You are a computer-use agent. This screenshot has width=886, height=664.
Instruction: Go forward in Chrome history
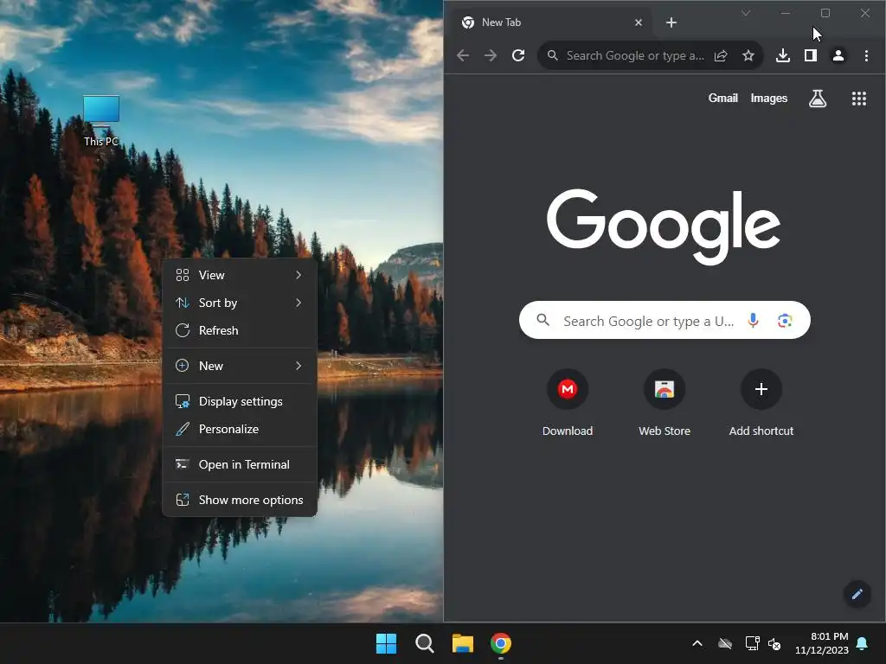click(x=491, y=55)
